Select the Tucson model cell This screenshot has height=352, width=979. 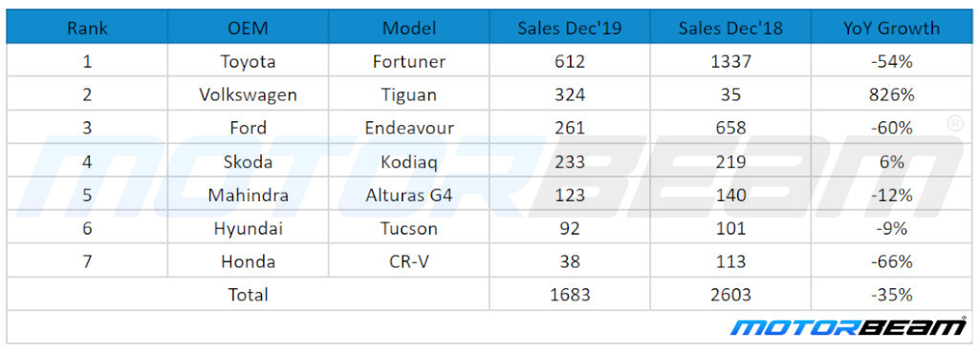[409, 228]
